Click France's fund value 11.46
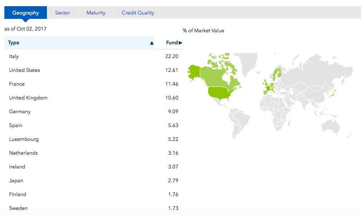Screen dimensions: 361x215 tap(172, 84)
